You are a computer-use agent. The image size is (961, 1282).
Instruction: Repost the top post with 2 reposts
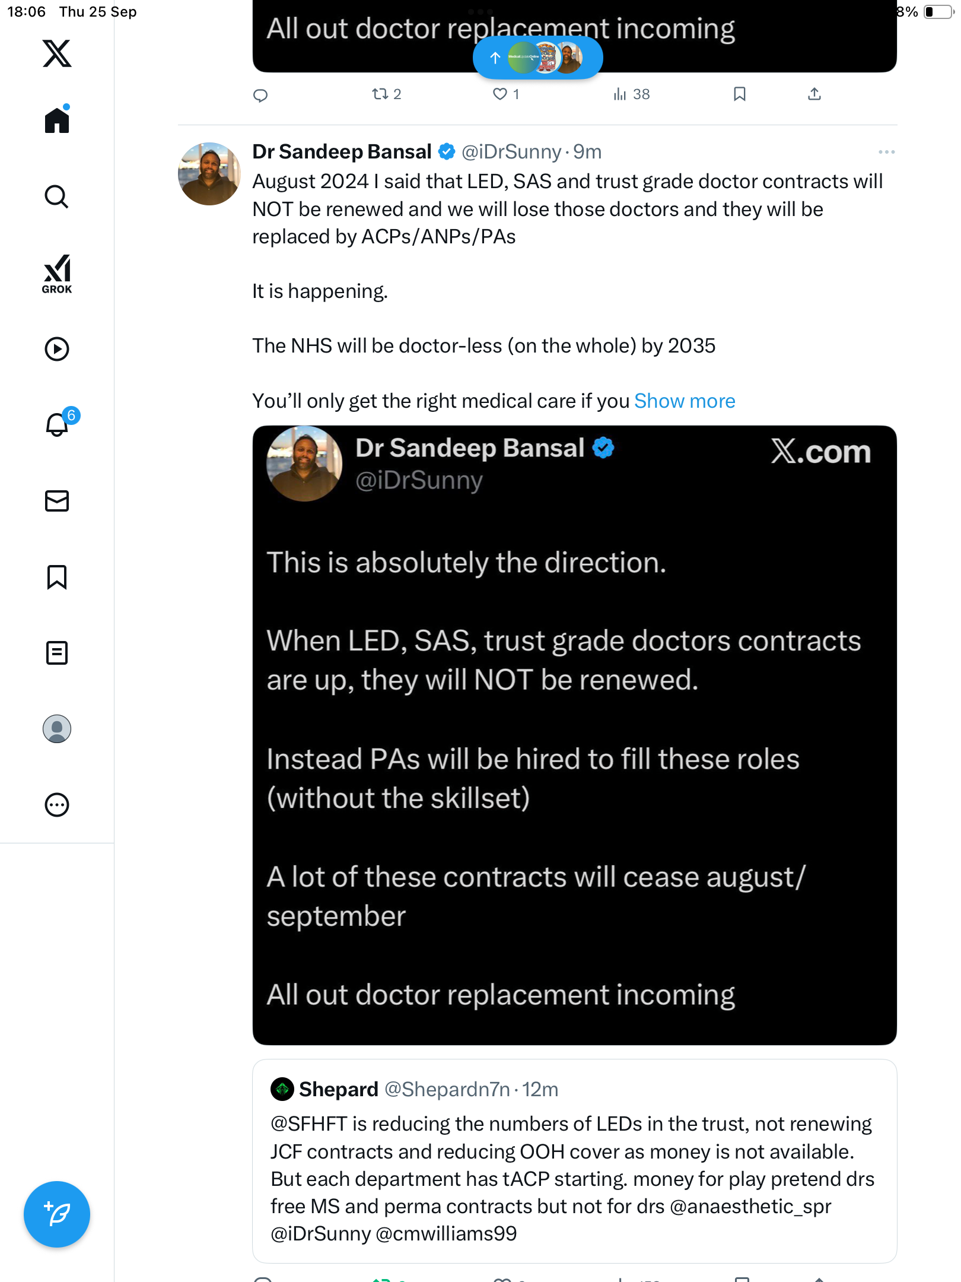[x=380, y=94]
